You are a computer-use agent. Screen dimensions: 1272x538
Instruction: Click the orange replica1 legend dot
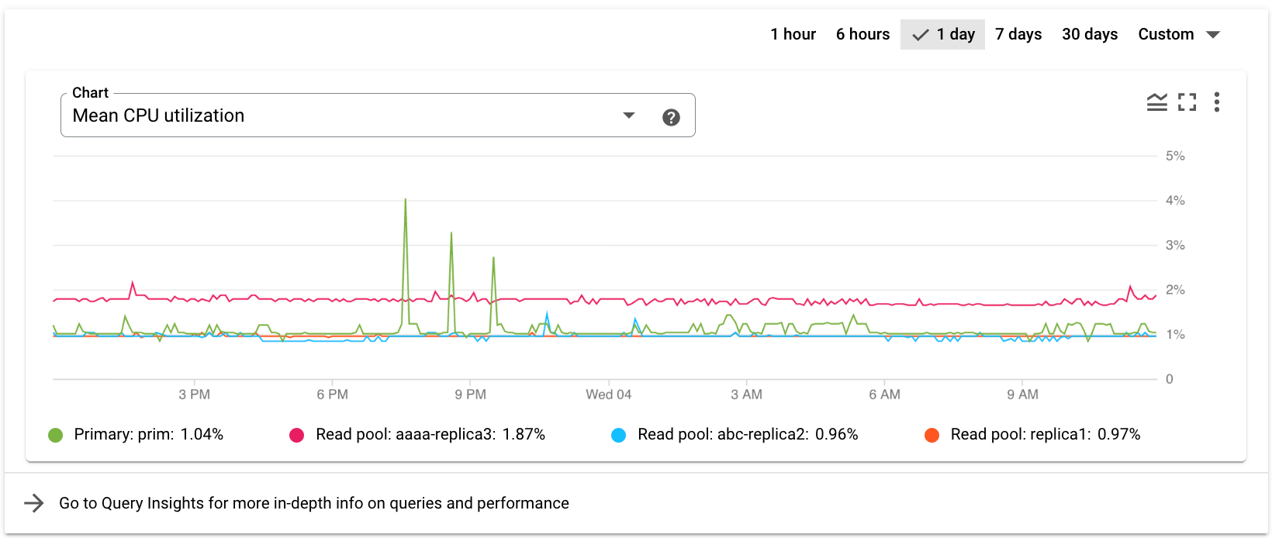click(x=931, y=434)
